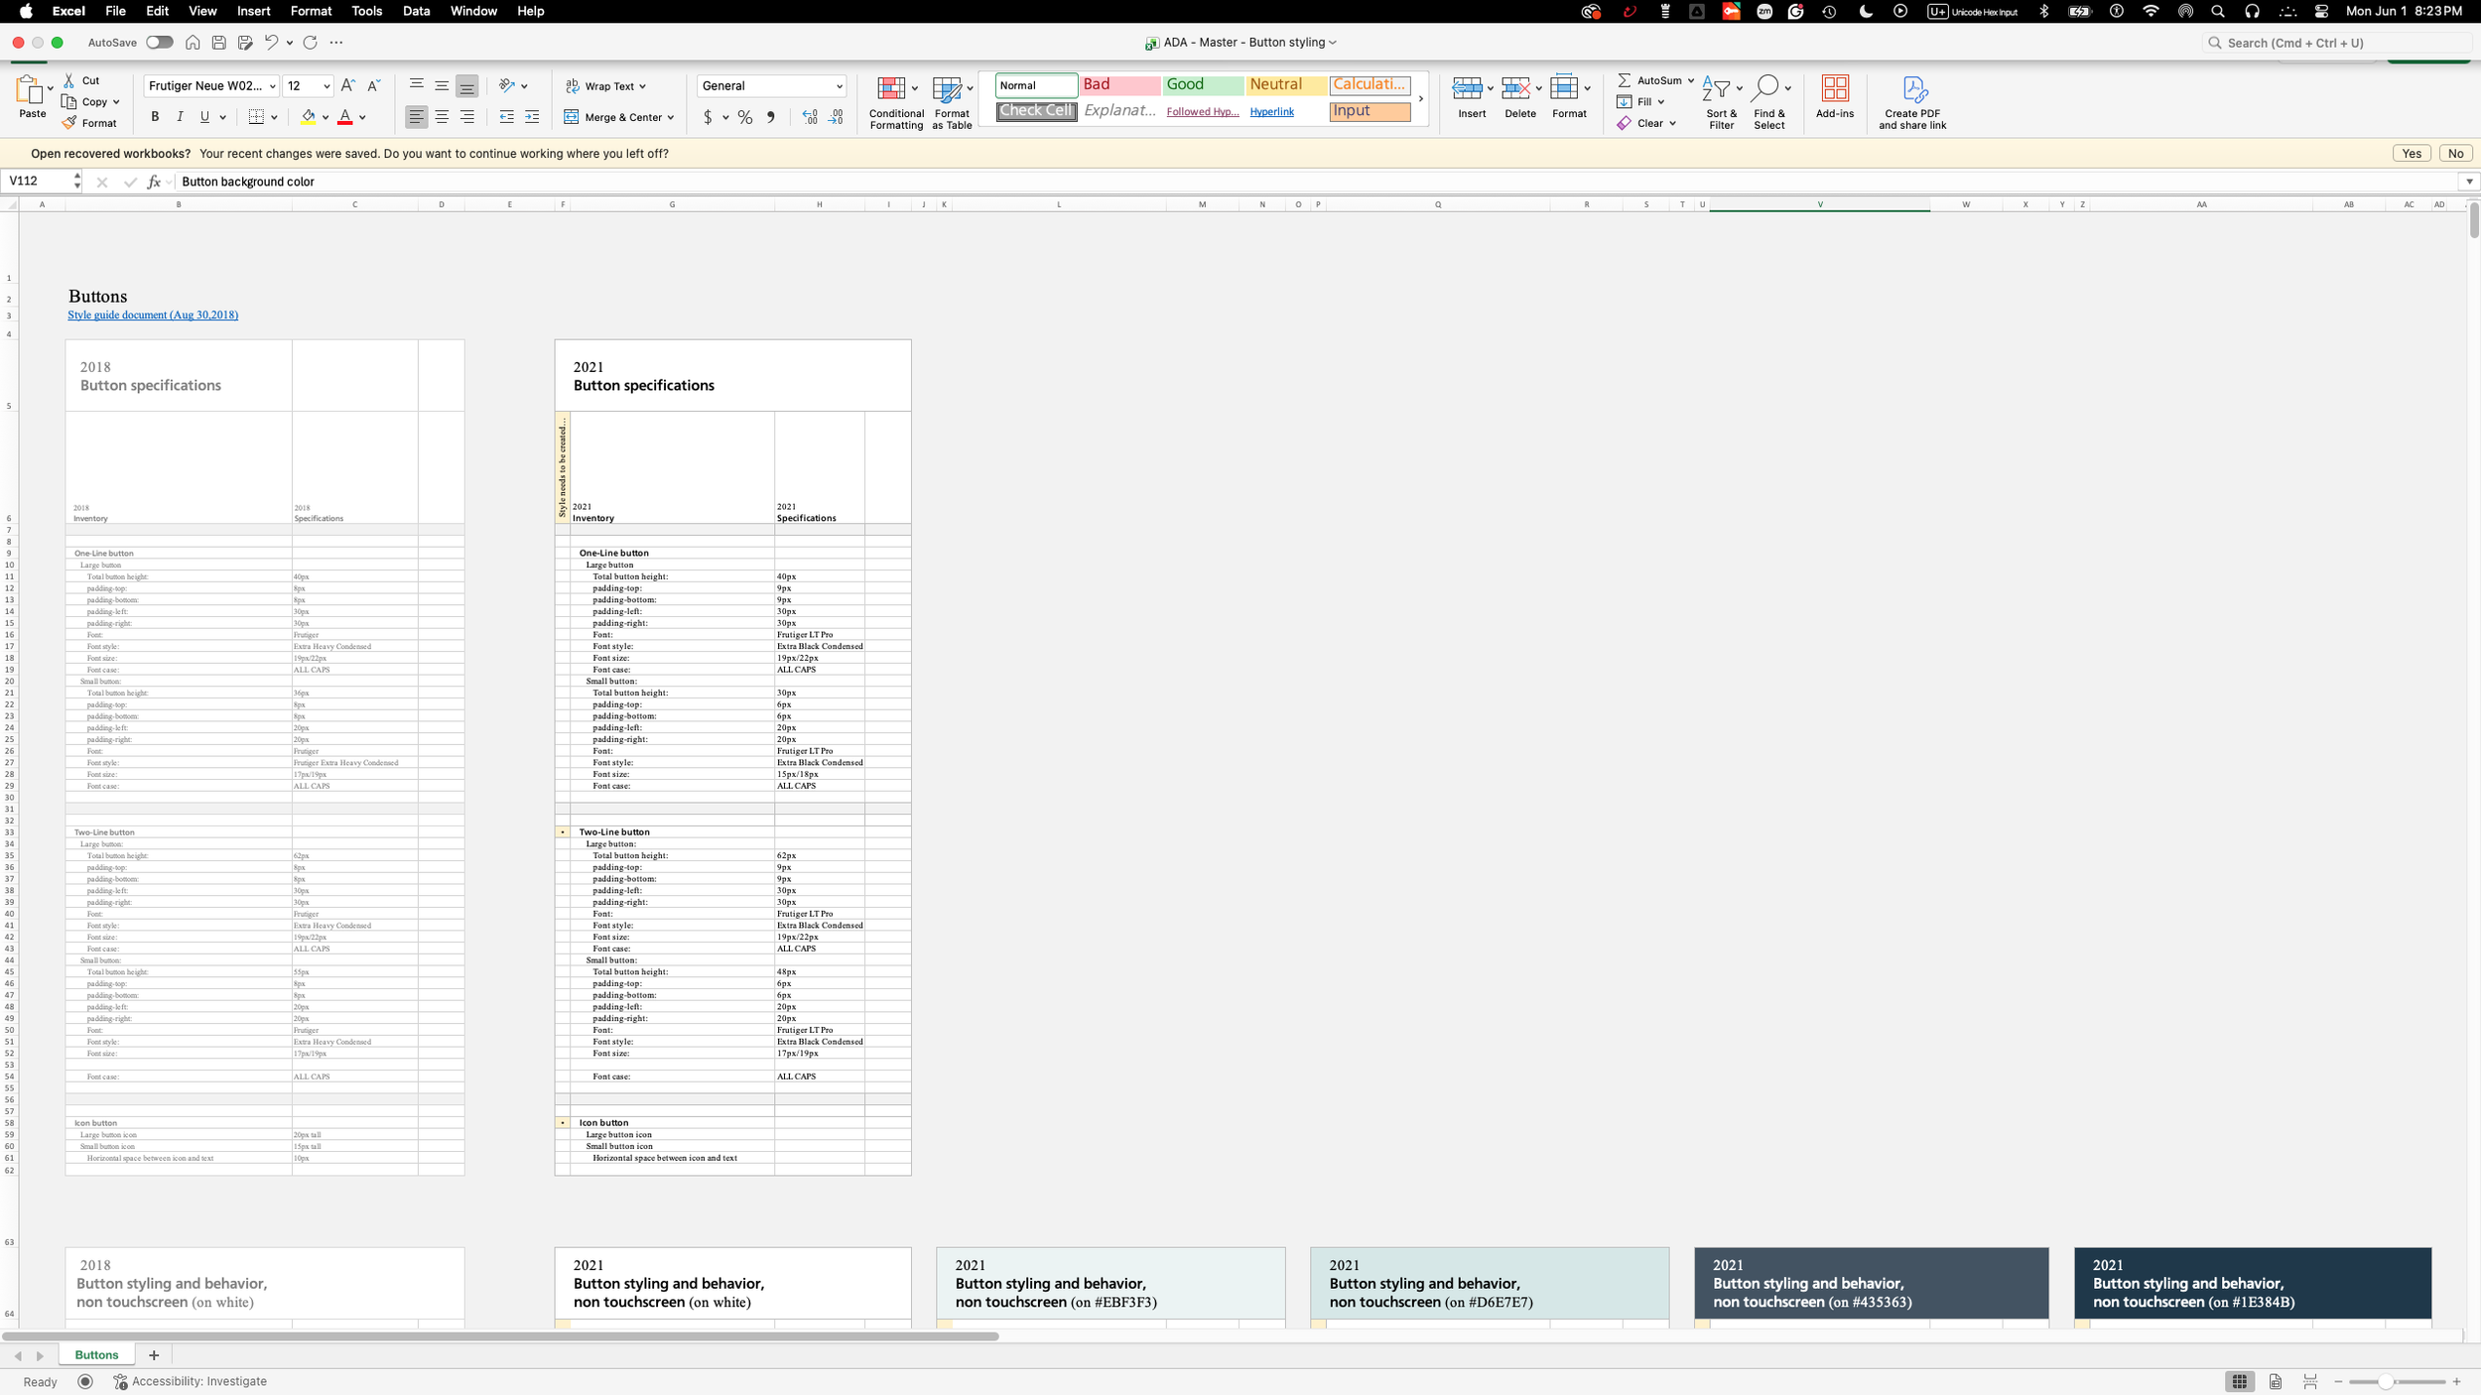This screenshot has width=2481, height=1395.
Task: Click the Home icon in title bar
Action: click(x=193, y=43)
